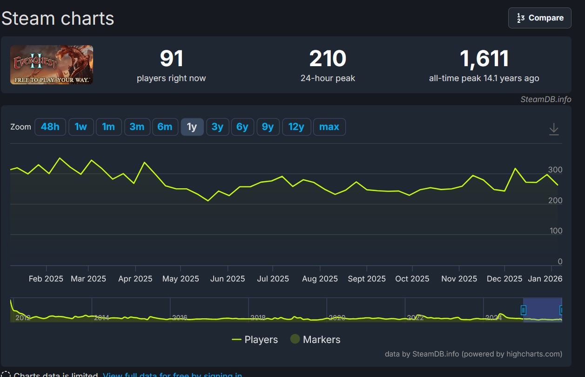Click the "Steam charts" heading
This screenshot has width=585, height=377.
pyautogui.click(x=58, y=18)
